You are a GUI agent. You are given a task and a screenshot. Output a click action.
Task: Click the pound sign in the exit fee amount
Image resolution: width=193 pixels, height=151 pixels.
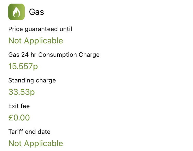coord(11,118)
